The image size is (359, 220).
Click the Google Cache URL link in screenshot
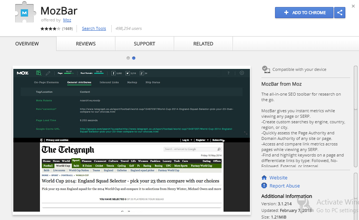(156, 130)
